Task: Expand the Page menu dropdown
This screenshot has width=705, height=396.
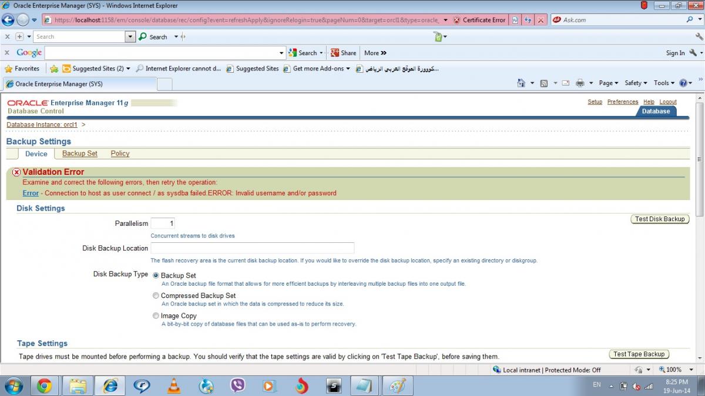Action: (608, 83)
